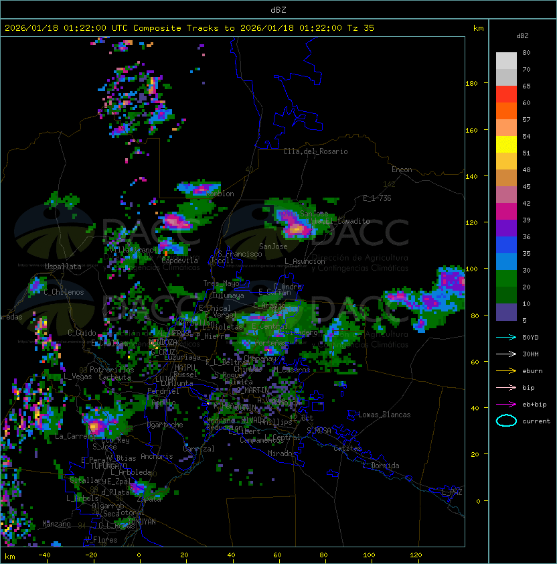This screenshot has height=564, width=557.
Task: Click the 'eburn' legend label
Action: [x=532, y=371]
